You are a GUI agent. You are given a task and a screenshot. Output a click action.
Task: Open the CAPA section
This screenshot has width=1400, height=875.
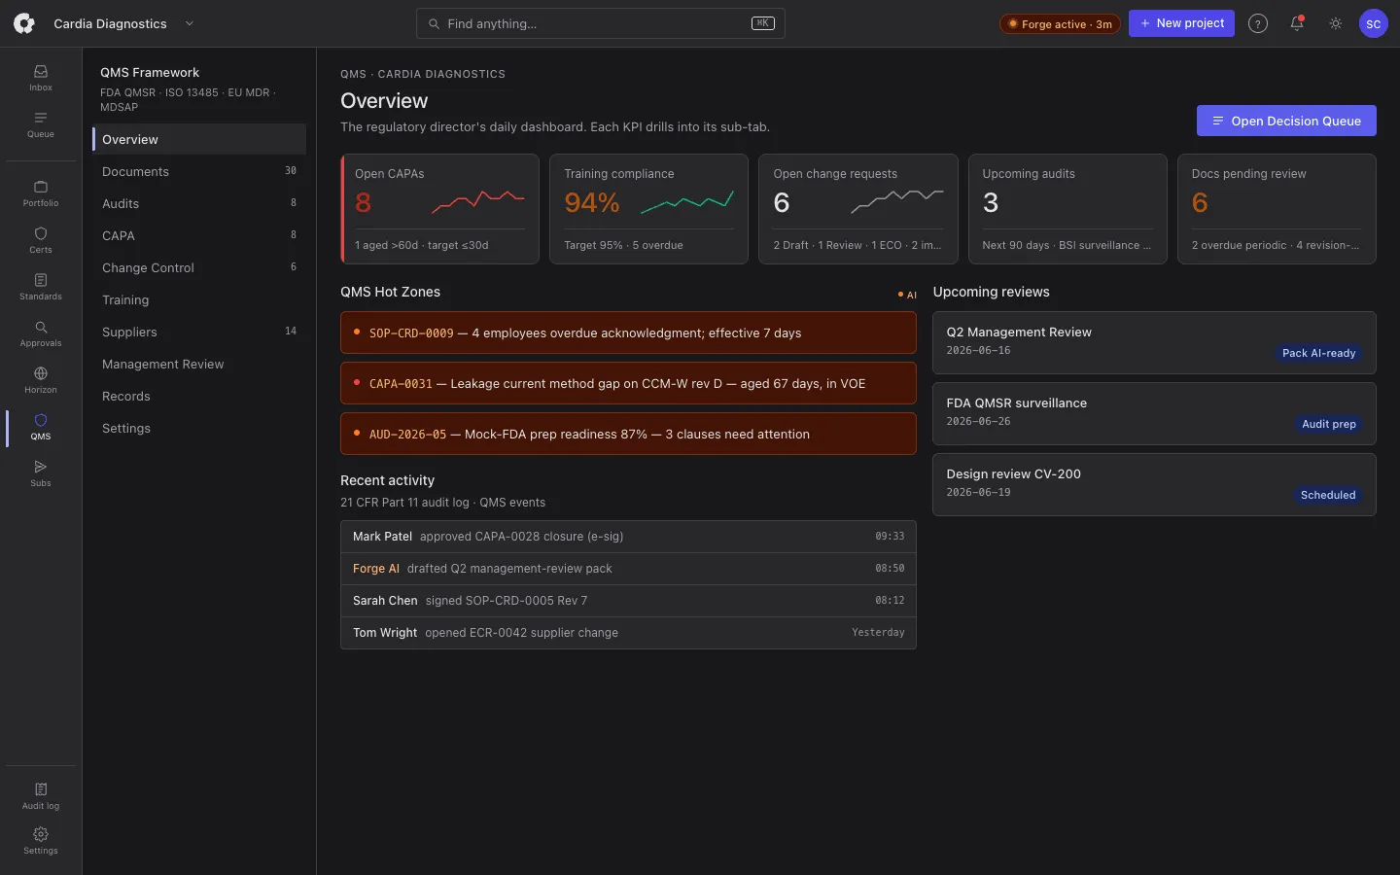click(x=199, y=235)
